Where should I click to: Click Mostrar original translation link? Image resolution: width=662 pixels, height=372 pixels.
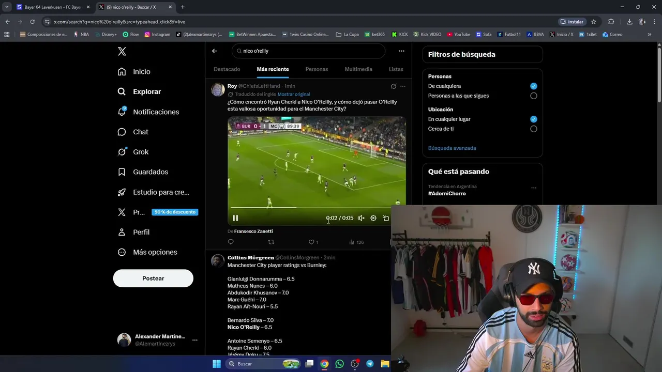point(294,95)
